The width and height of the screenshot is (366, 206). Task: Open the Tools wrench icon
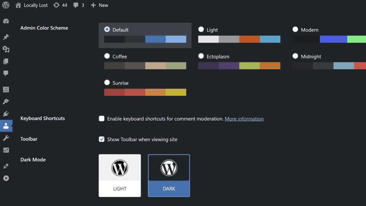6,138
